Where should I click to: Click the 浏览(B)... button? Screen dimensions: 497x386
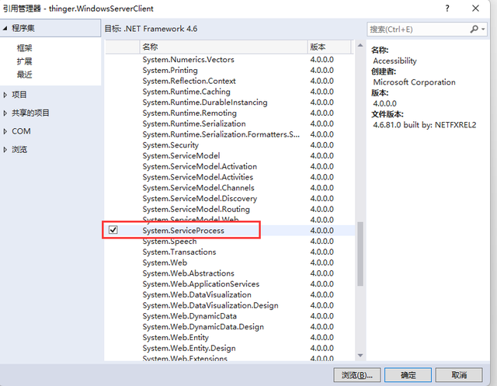pyautogui.click(x=357, y=375)
